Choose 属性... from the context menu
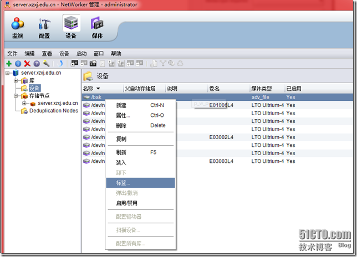Viewport: 357px width, 257px height. click(x=140, y=115)
